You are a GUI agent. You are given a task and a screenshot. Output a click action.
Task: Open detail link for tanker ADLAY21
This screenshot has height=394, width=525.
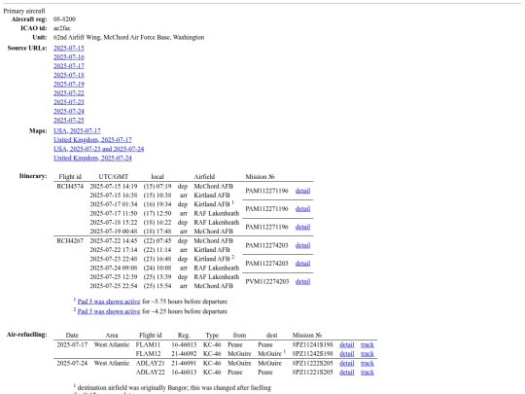tap(346, 363)
